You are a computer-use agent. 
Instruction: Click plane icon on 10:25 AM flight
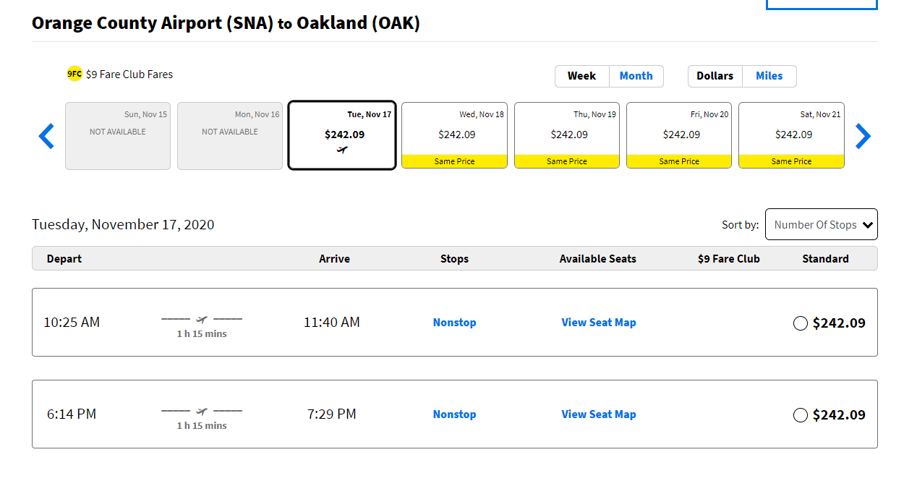point(202,319)
